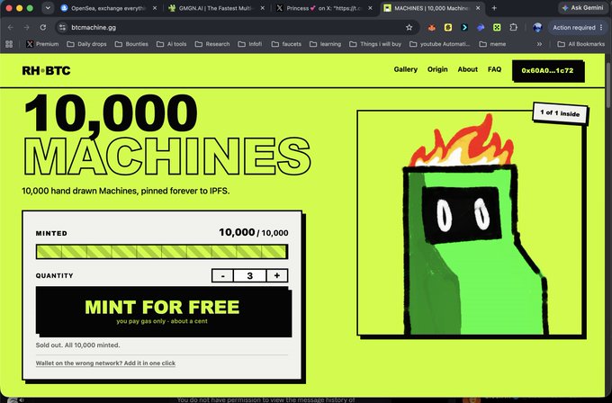Switch to the Princess on X tab
Viewport: 612px width, 403px height.
pos(324,8)
